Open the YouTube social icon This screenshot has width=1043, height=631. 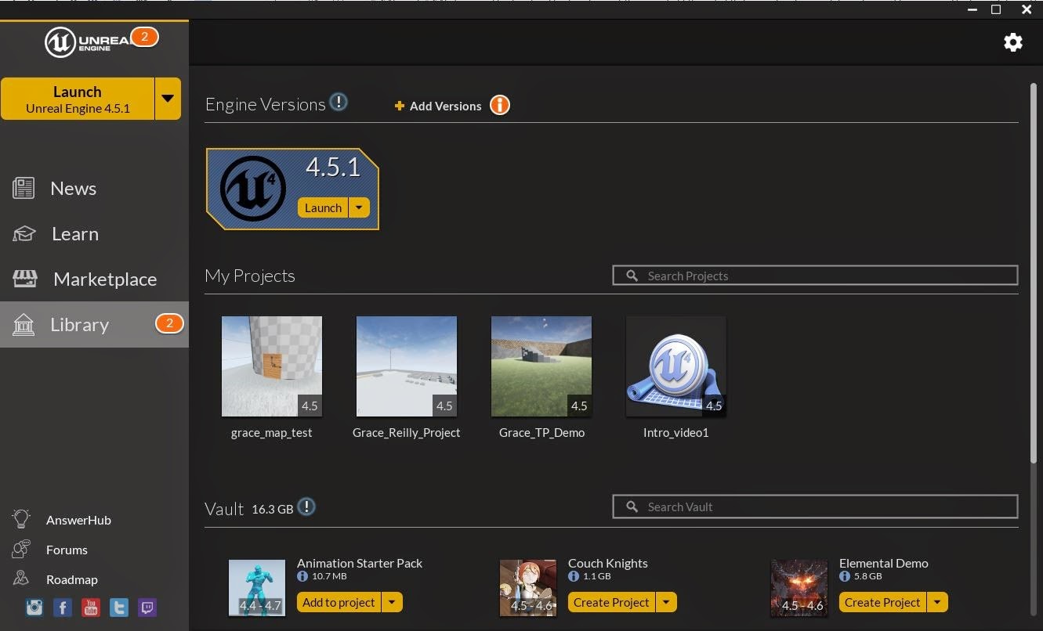tap(91, 608)
